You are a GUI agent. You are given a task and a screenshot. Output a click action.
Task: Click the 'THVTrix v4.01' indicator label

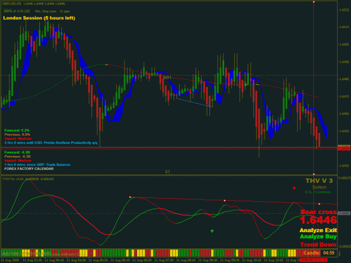pyautogui.click(x=28, y=179)
